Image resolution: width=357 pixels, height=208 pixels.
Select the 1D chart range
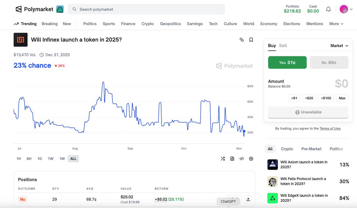click(40, 159)
